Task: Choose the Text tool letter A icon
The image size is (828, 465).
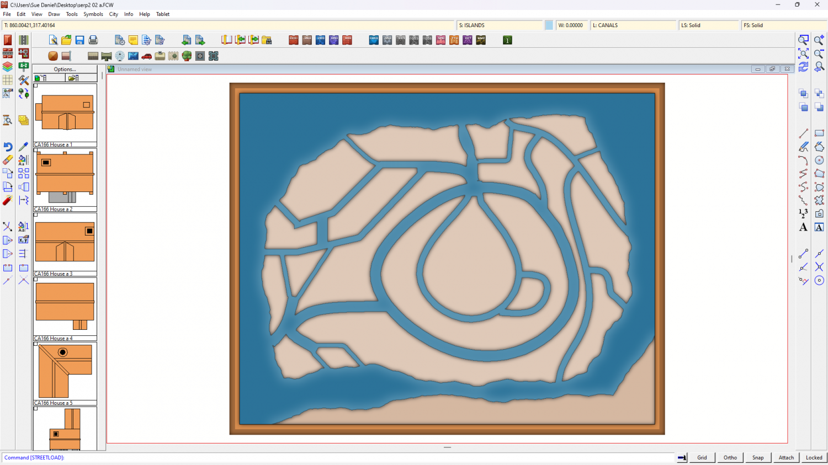Action: click(803, 227)
